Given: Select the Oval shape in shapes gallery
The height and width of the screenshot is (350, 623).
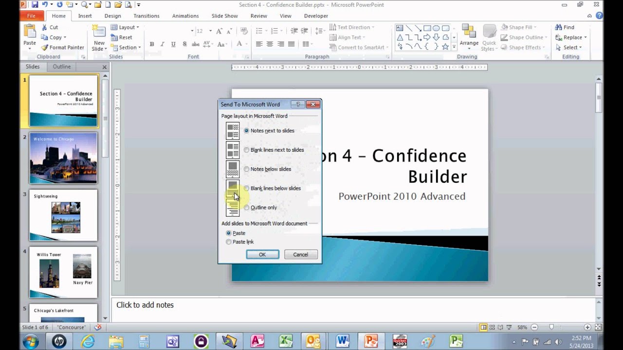Looking at the screenshot, I should [436, 28].
